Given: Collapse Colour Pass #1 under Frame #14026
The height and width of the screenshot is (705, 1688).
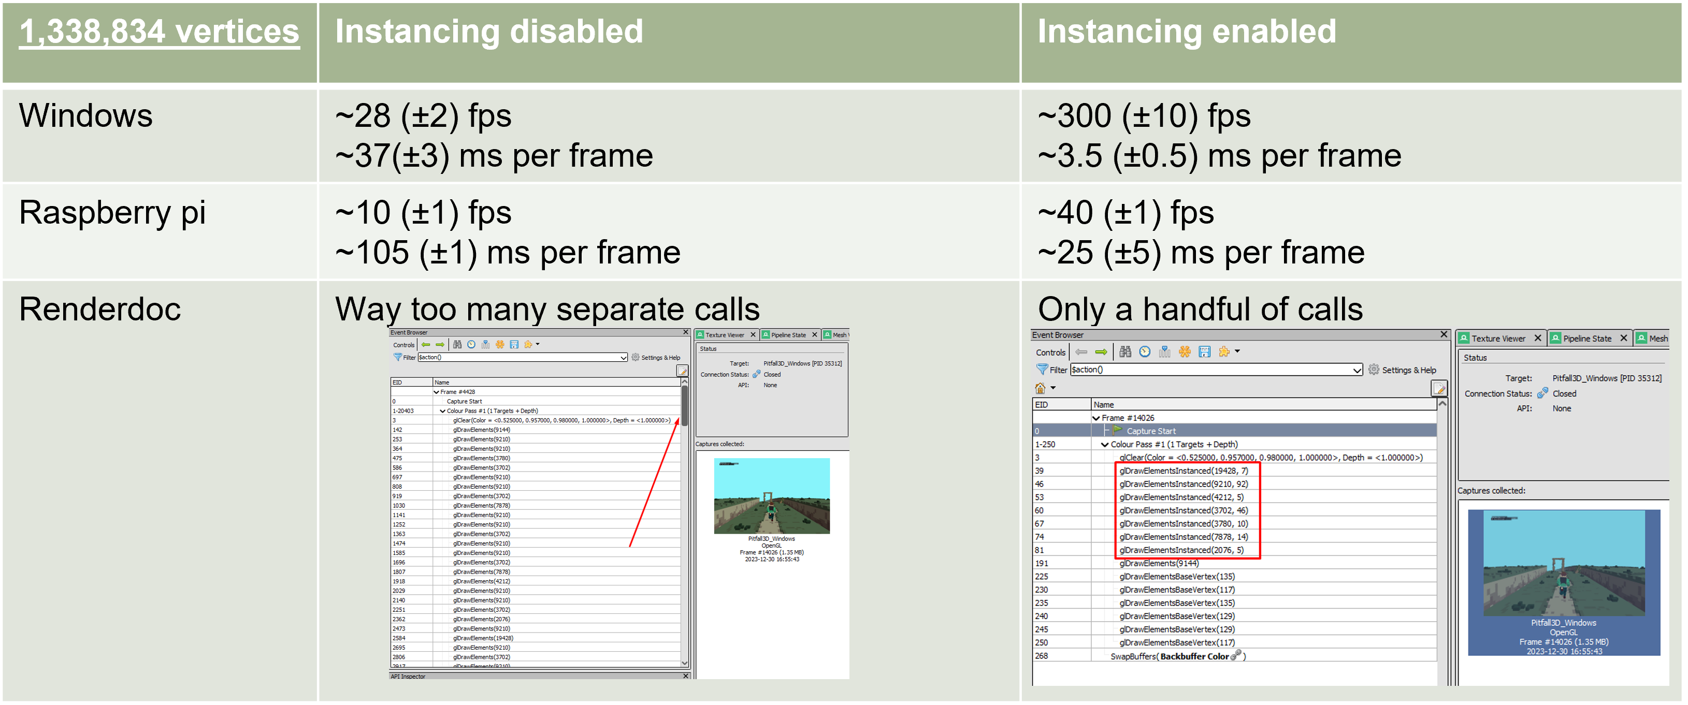Looking at the screenshot, I should pyautogui.click(x=1105, y=445).
